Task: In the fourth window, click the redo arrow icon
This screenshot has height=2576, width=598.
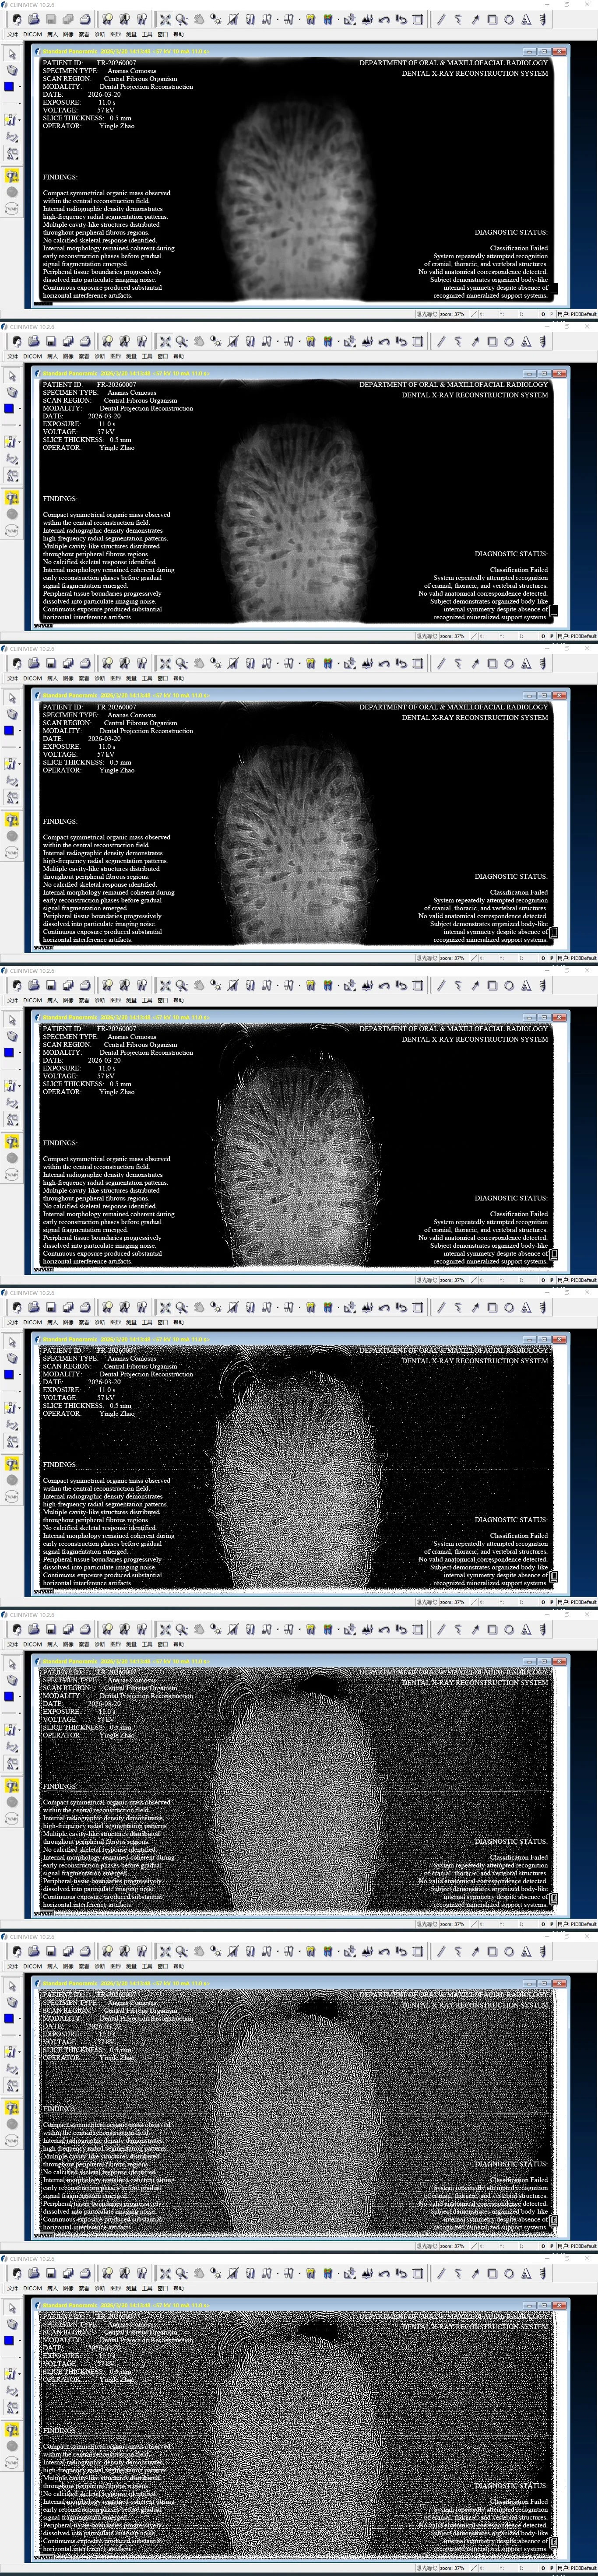Action: pos(401,985)
